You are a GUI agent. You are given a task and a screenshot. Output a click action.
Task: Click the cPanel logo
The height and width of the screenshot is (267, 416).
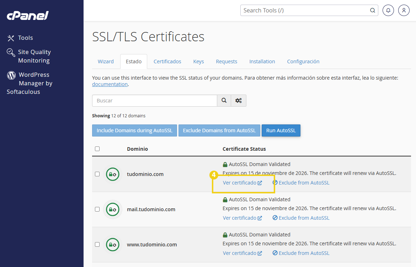coord(28,15)
